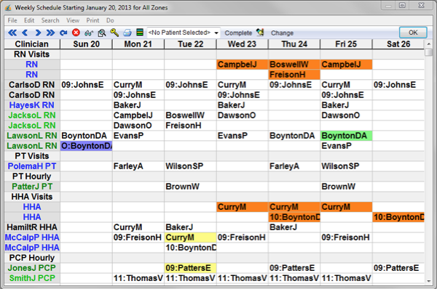Click the Clinician column header
The image size is (437, 289).
(32, 44)
